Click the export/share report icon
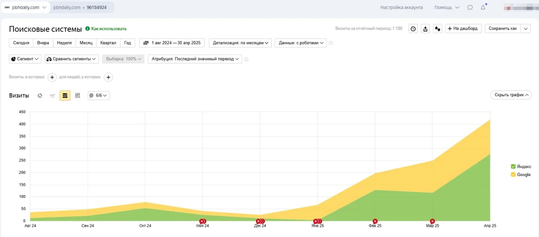 pyautogui.click(x=425, y=29)
